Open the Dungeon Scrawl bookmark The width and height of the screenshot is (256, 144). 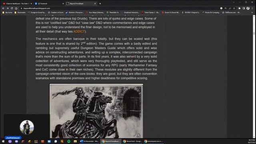37,12
